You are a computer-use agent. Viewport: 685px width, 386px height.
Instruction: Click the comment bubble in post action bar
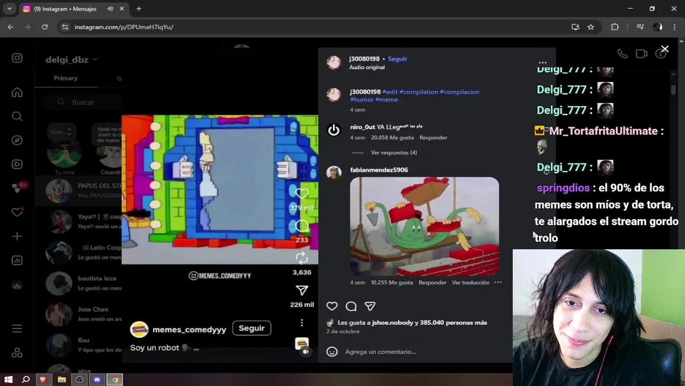[x=351, y=306]
